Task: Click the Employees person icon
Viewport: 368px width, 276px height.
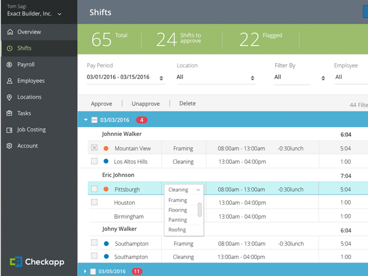Action: point(10,81)
